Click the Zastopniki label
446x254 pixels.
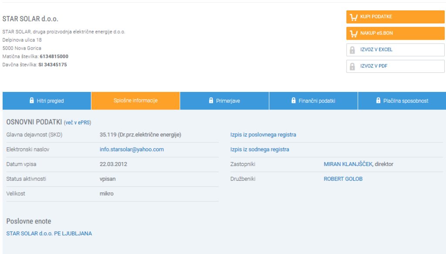click(x=243, y=164)
